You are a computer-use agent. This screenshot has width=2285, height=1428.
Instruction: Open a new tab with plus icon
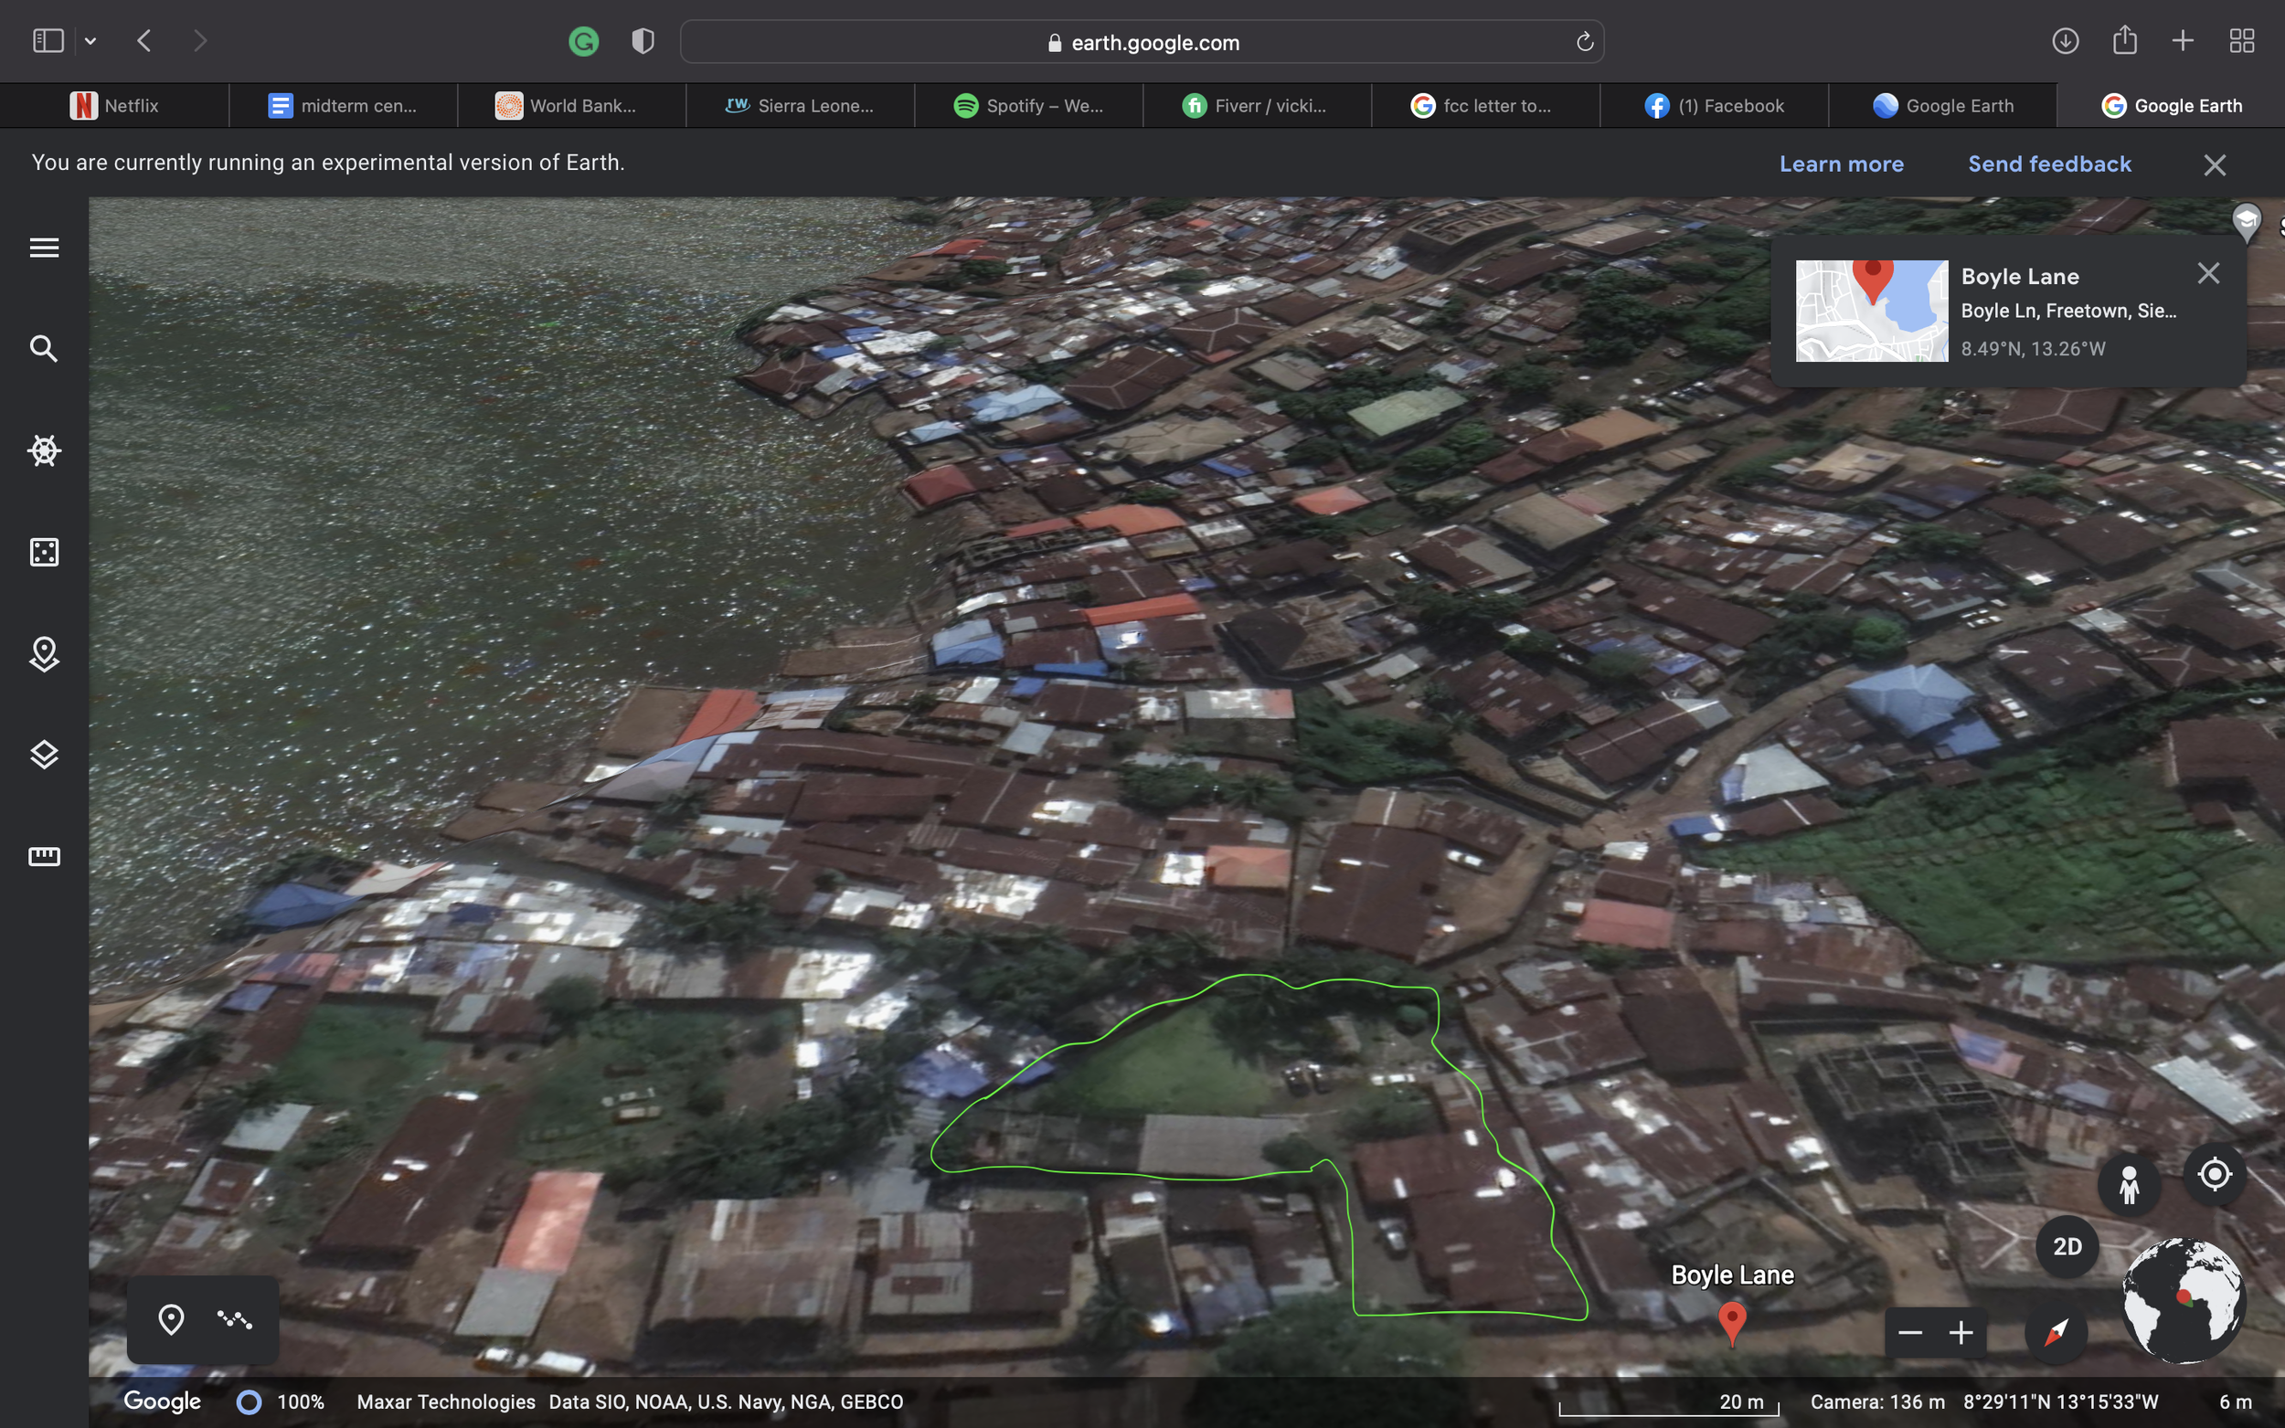pyautogui.click(x=2183, y=40)
